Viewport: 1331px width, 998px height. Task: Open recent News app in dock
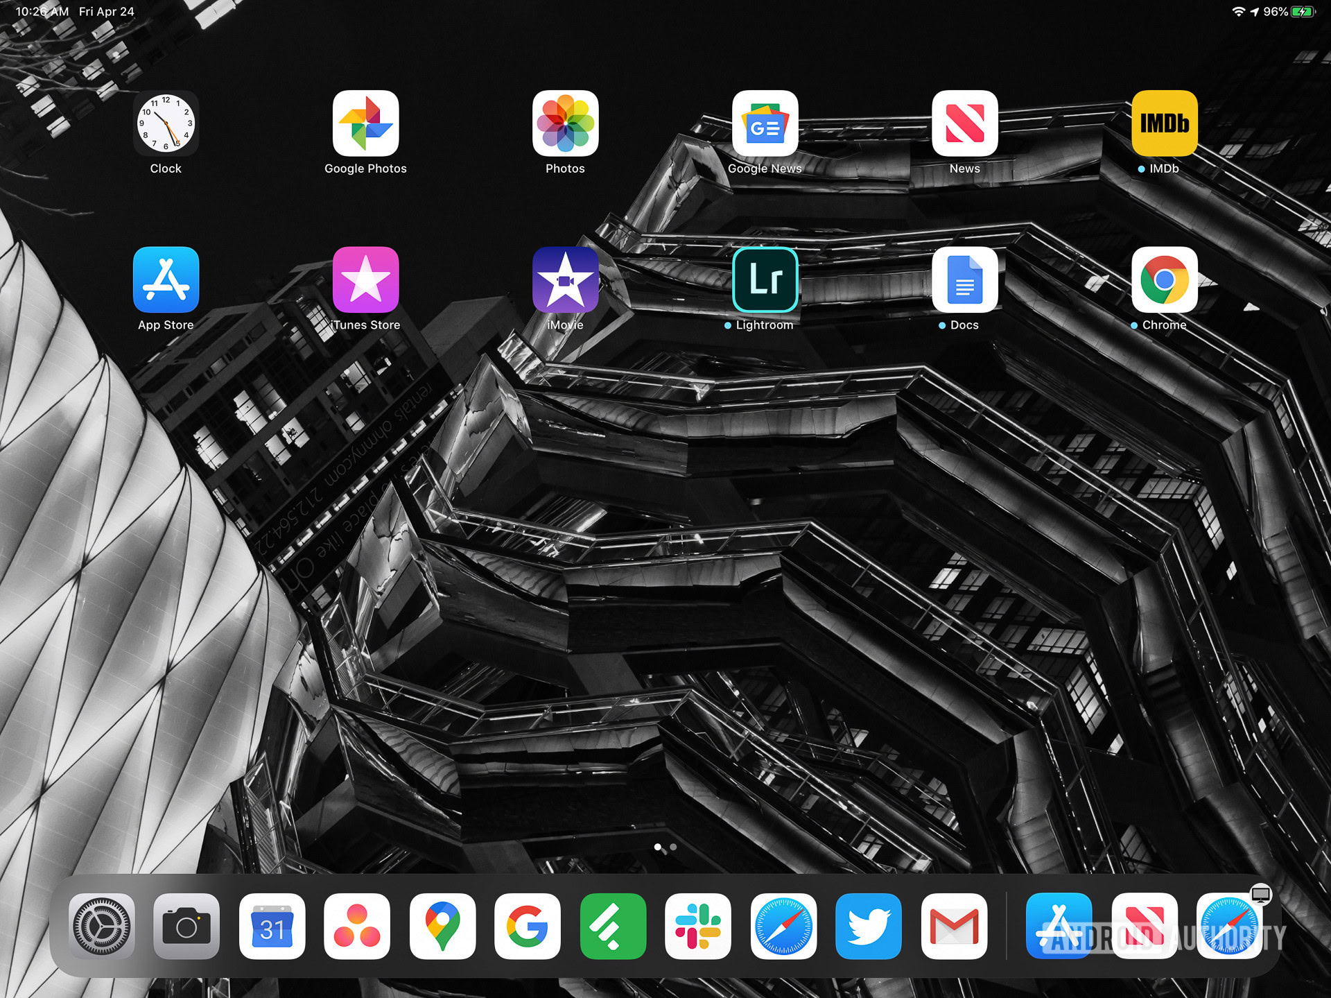[x=1144, y=926]
